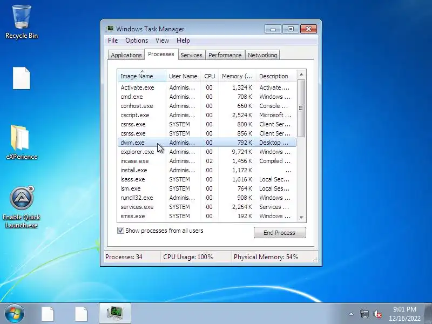
Task: Click the Processes: 34 status entry
Action: 124,257
